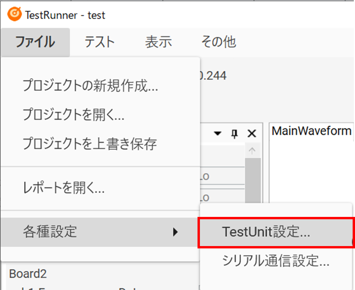Open the テスト menu
Image resolution: width=355 pixels, height=290 pixels.
(x=100, y=42)
